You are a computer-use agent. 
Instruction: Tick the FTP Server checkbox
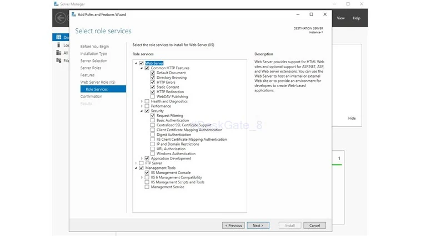click(141, 163)
